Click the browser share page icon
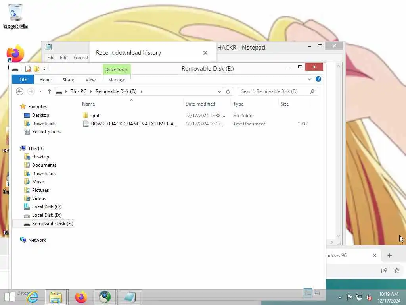The height and width of the screenshot is (305, 406). pos(384,271)
